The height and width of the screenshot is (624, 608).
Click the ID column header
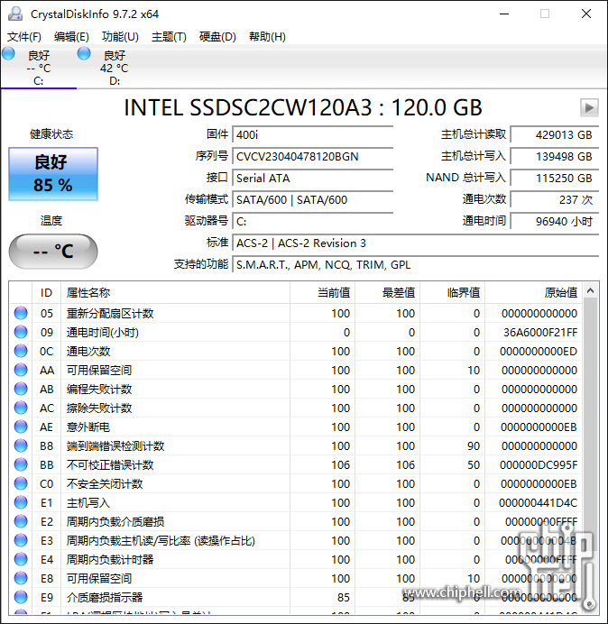coord(46,293)
